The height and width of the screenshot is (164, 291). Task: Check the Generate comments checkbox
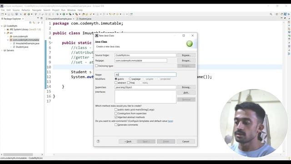click(x=116, y=125)
